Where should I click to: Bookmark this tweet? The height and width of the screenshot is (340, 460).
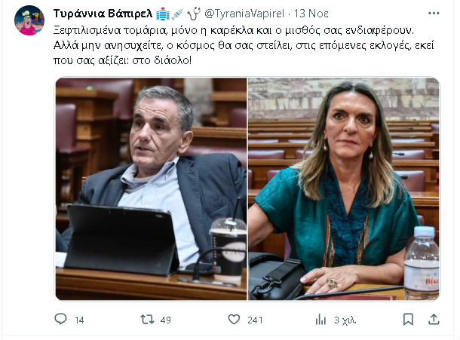408,320
